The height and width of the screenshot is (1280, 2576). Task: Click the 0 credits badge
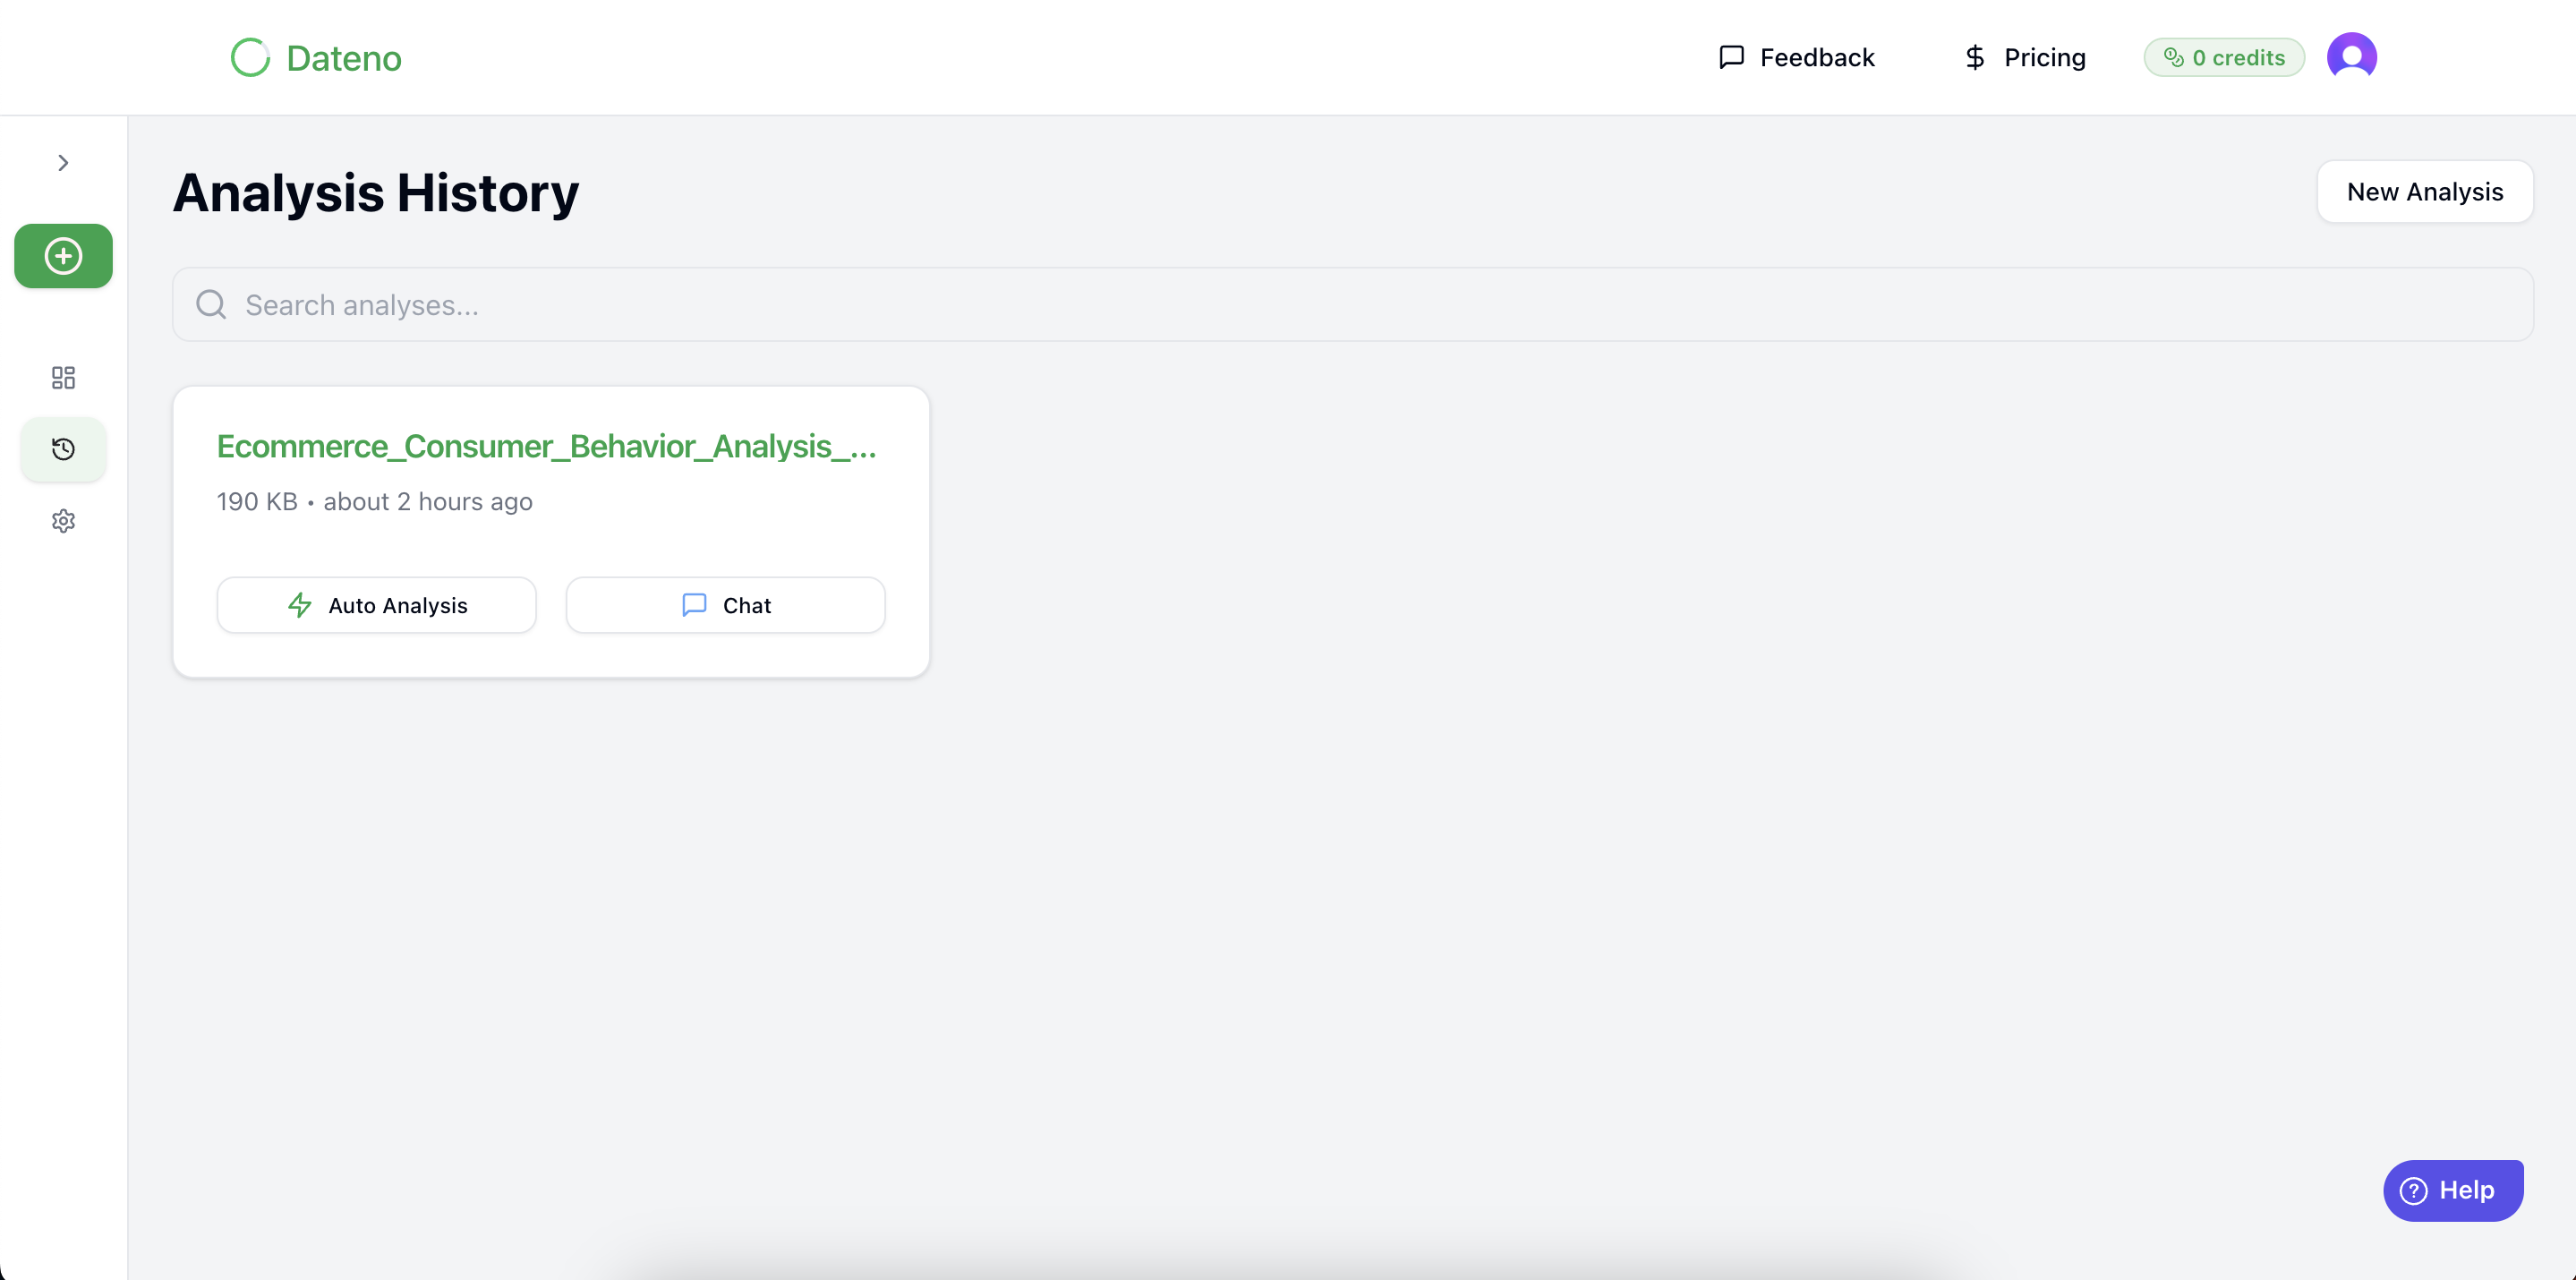point(2223,57)
